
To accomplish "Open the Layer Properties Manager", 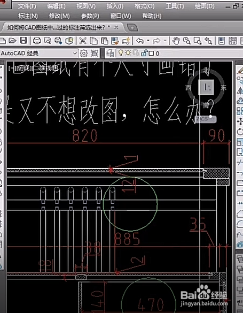I will coord(110,54).
